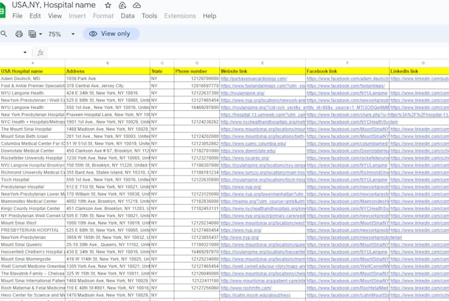Screen dimensions: 449x301
Task: Select the 'Maimonides Medical Center' cell
Action: tap(32, 201)
